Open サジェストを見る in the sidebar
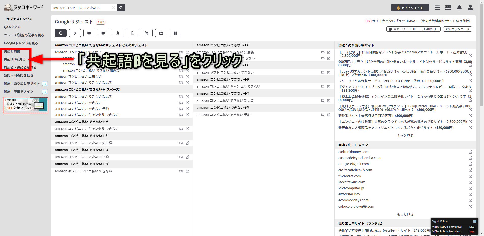484x236 pixels. click(19, 19)
